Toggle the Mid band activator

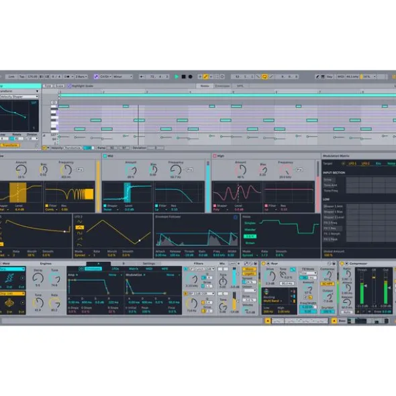pos(105,156)
